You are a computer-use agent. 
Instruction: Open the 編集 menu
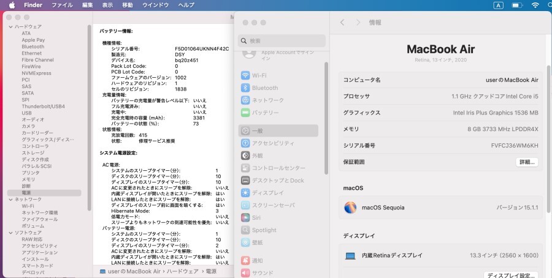click(x=87, y=5)
